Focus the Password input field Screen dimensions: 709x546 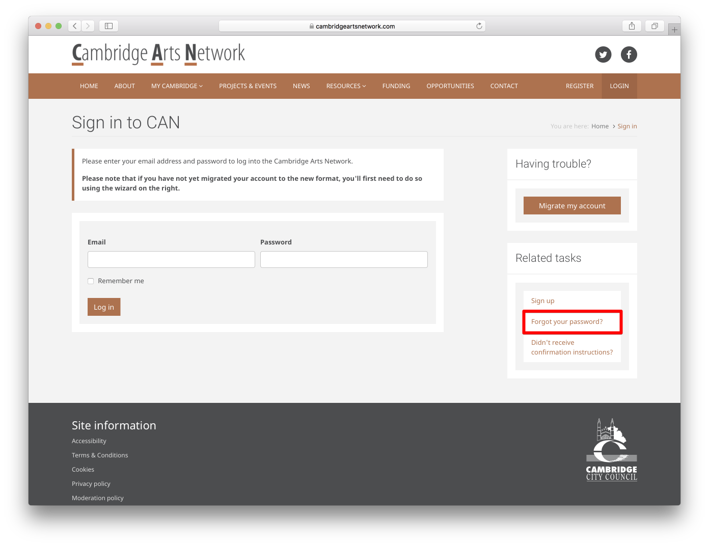point(344,259)
